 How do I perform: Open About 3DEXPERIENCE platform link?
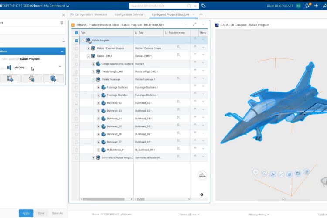coord(111,214)
